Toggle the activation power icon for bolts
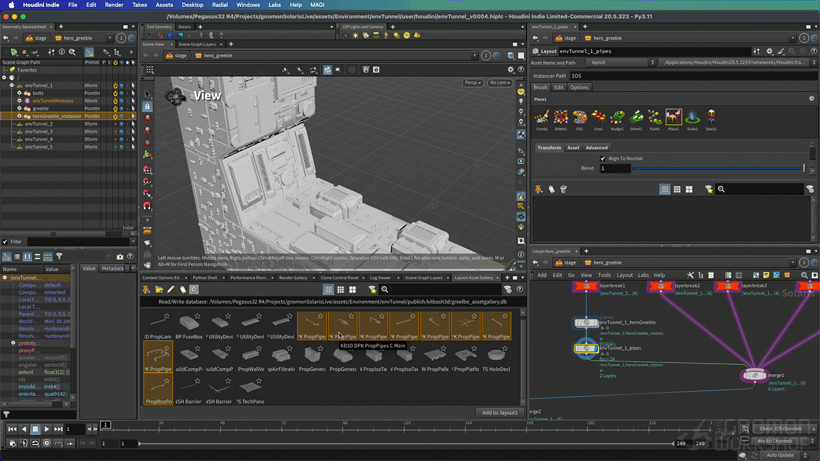The width and height of the screenshot is (820, 461). click(x=116, y=93)
